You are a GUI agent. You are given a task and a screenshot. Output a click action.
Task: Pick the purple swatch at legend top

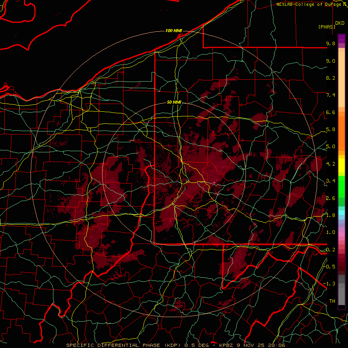(x=341, y=39)
